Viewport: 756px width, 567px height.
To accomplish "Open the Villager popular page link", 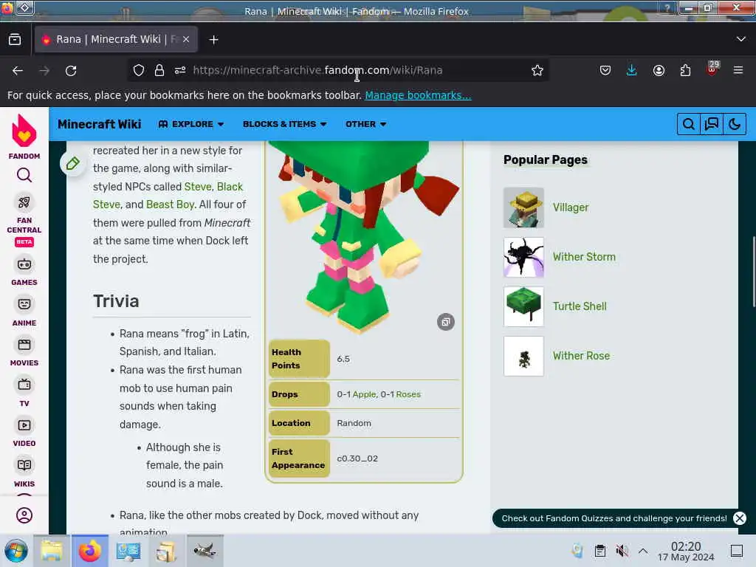I will [571, 207].
